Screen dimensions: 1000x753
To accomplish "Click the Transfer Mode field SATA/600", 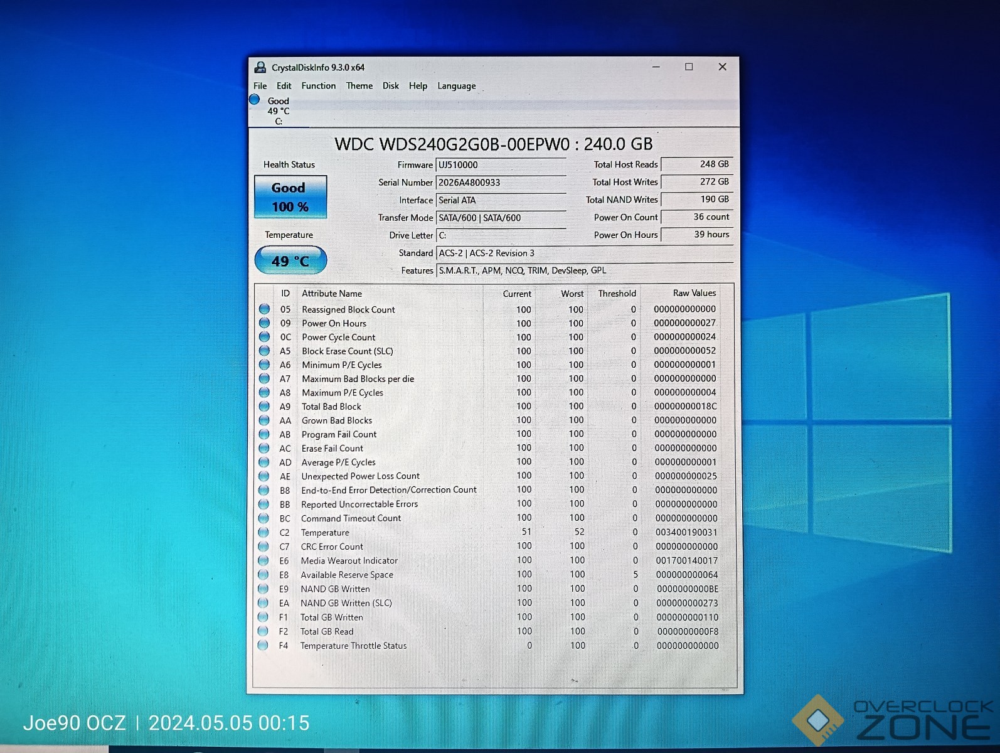I will pyautogui.click(x=501, y=218).
